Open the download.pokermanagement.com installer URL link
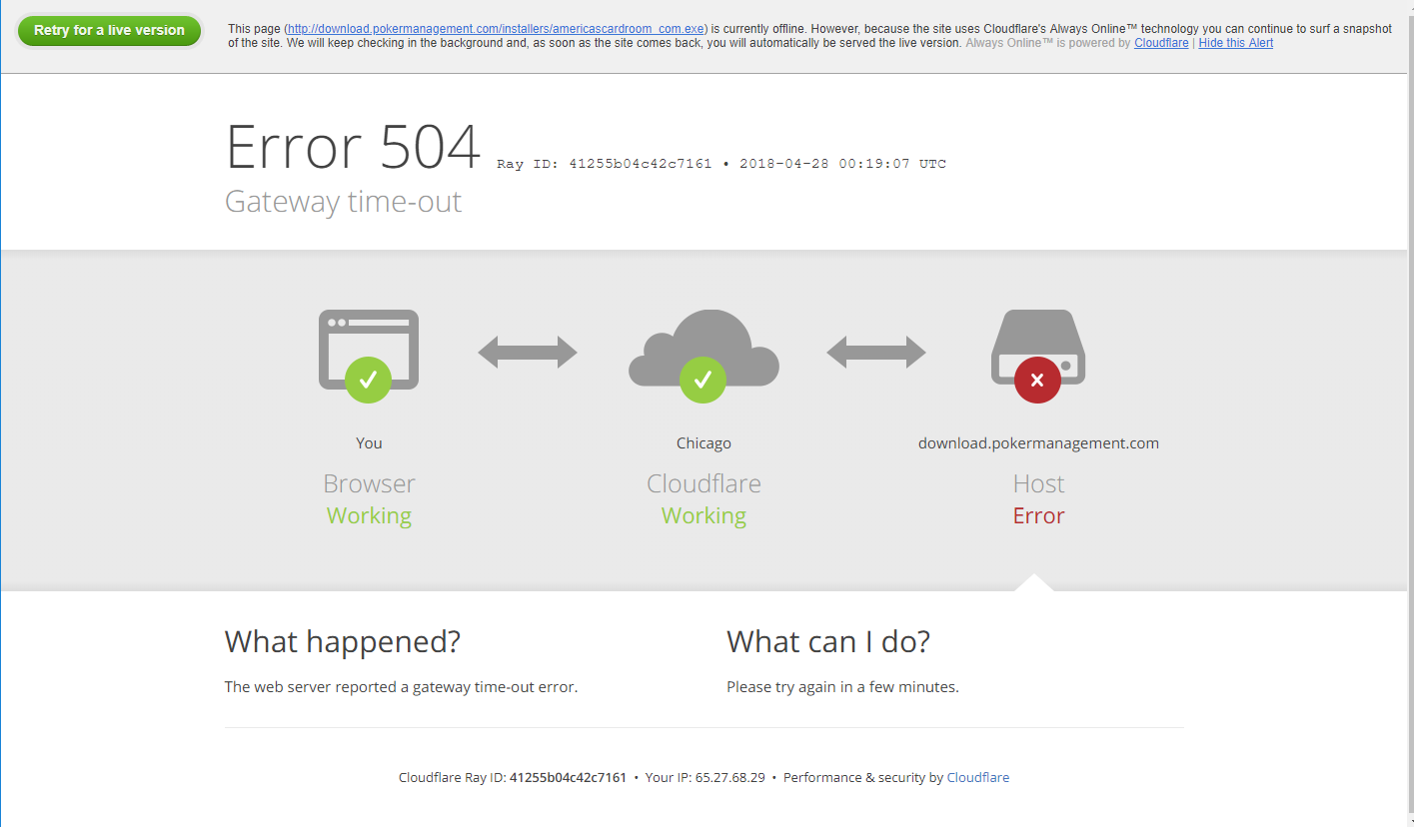The image size is (1414, 827). (496, 30)
